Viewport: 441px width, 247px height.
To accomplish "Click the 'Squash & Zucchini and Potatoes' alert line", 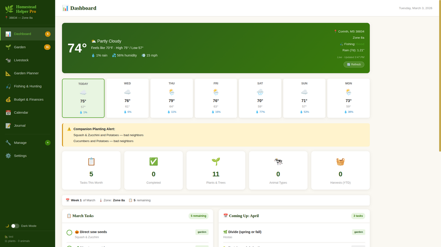I will point(108,135).
